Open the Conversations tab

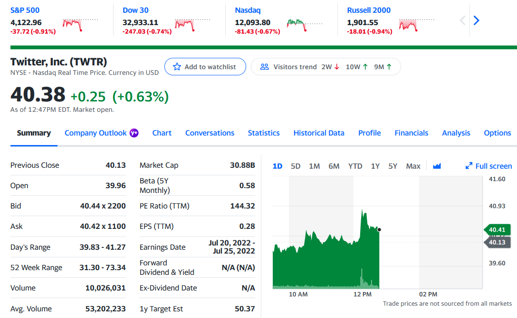(x=210, y=133)
